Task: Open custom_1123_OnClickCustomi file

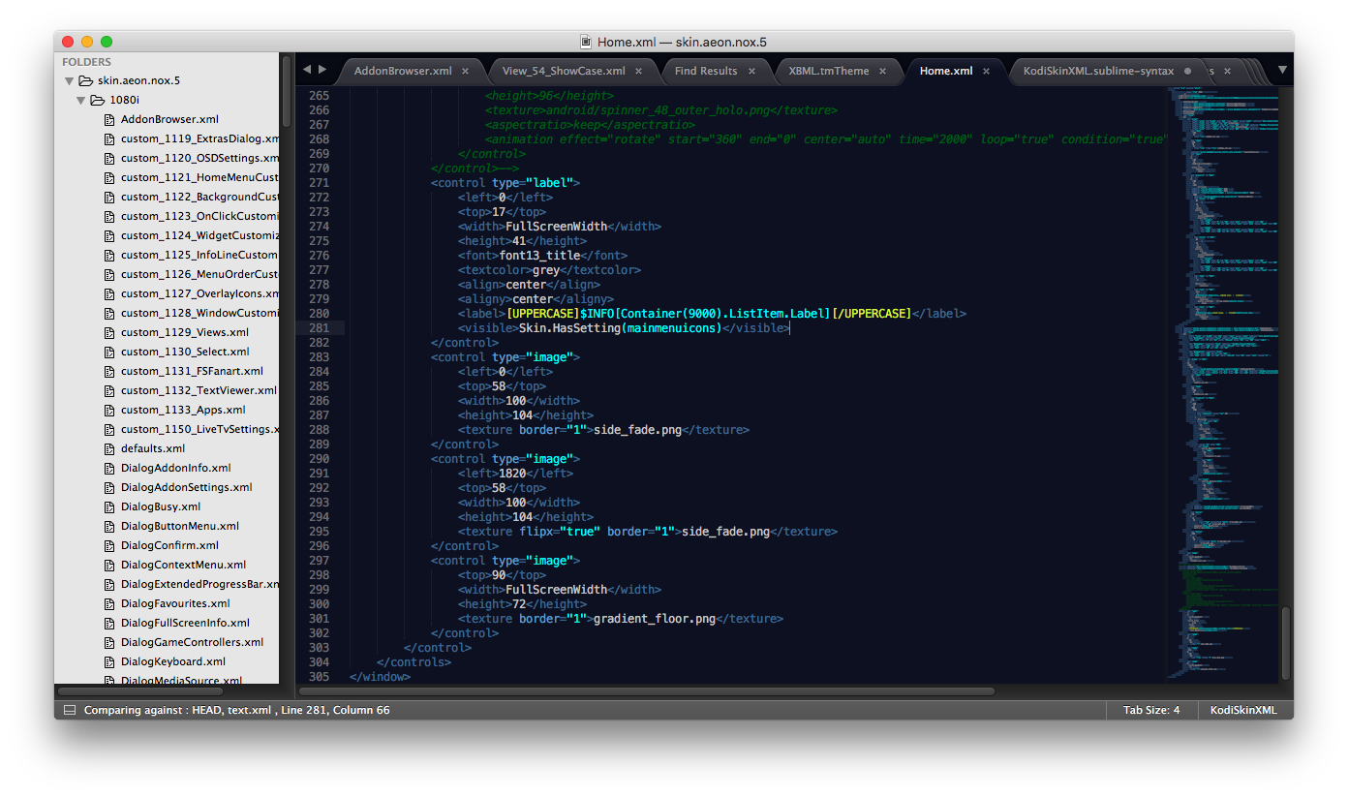Action: point(199,216)
